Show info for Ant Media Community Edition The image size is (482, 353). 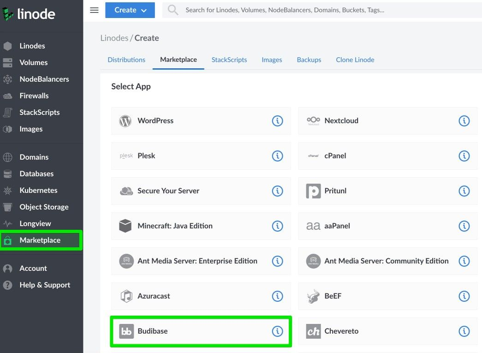(x=464, y=261)
